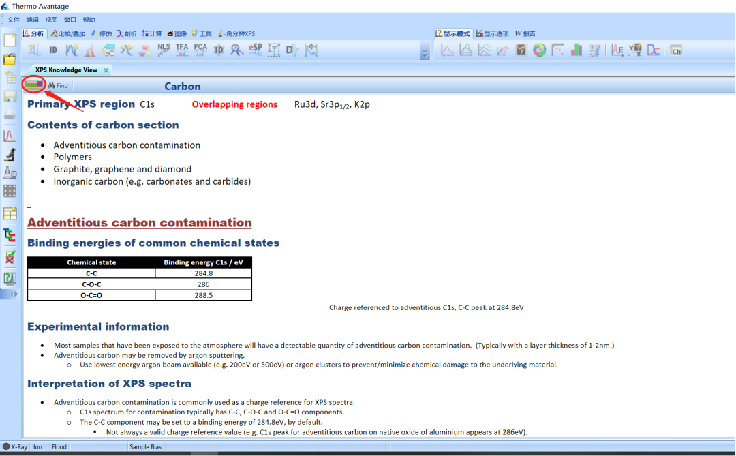Viewport: 736px width, 456px height.
Task: Switch to the 比较/叠加 ribbon tab
Action: (68, 34)
